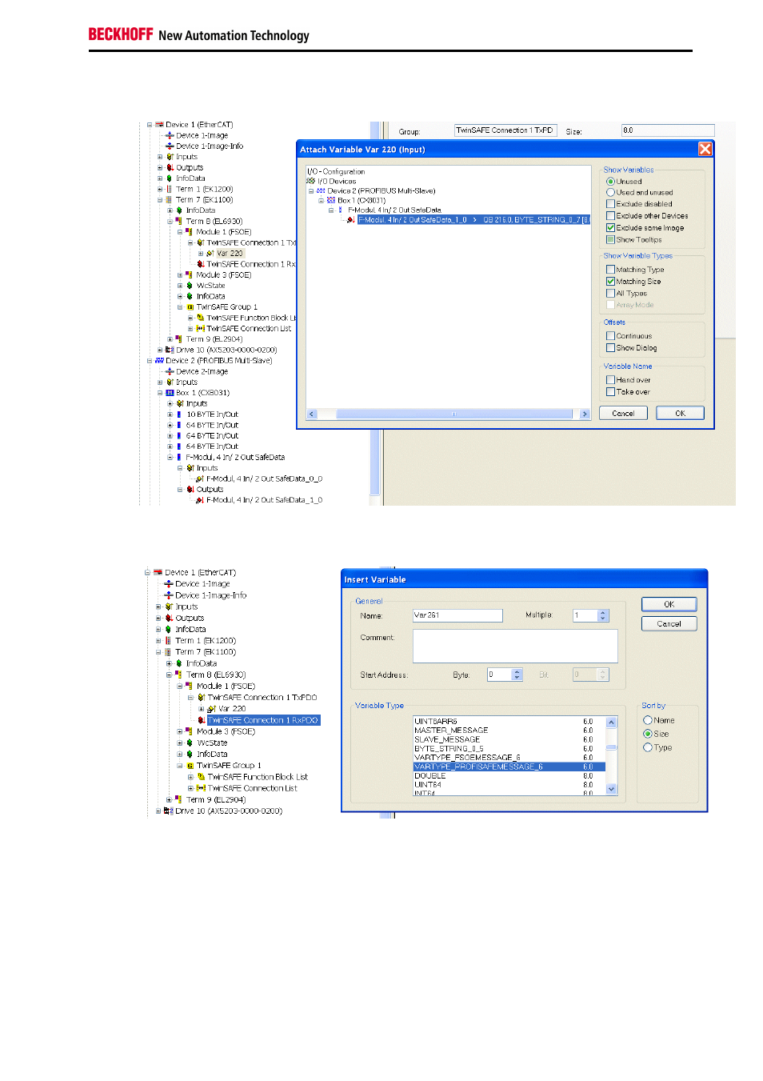Click the TwinSAFE Connection List icon beside Insert Variable dialog
The width and height of the screenshot is (763, 1081).
click(202, 788)
